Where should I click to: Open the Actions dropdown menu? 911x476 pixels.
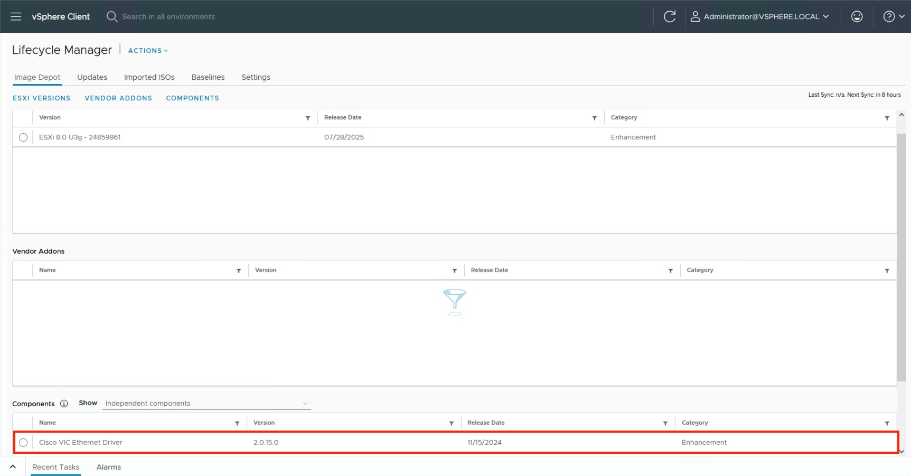pos(148,51)
